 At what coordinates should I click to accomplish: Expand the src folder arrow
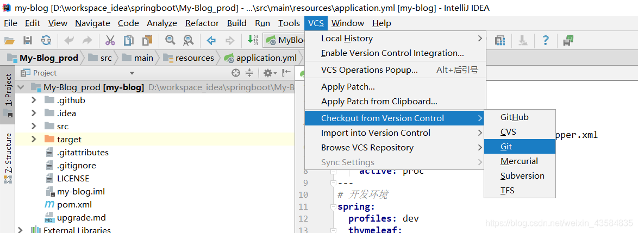pos(34,126)
